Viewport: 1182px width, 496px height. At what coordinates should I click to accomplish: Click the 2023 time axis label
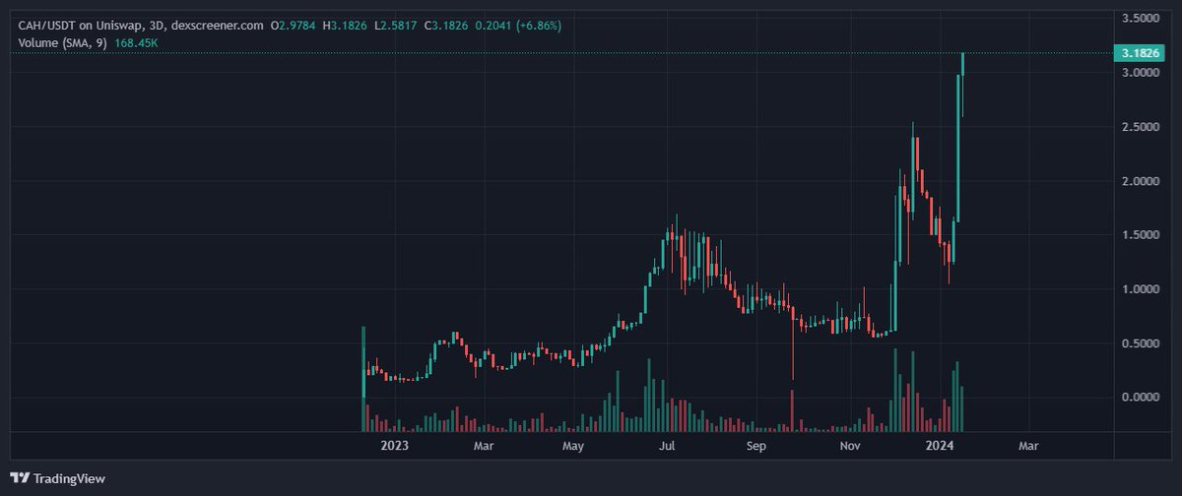pos(394,446)
